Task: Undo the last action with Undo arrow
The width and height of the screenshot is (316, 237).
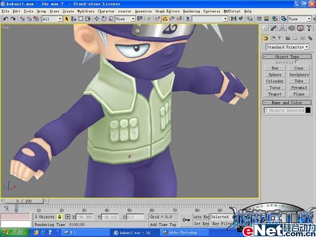Action: [6, 19]
